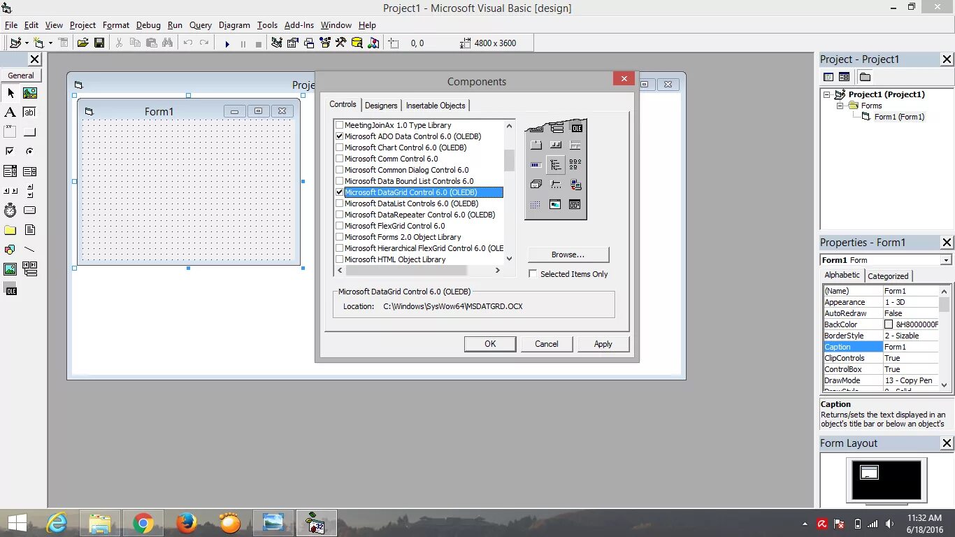Uncheck Microsoft ADO Data Control 6.0
The image size is (955, 537).
coord(340,136)
